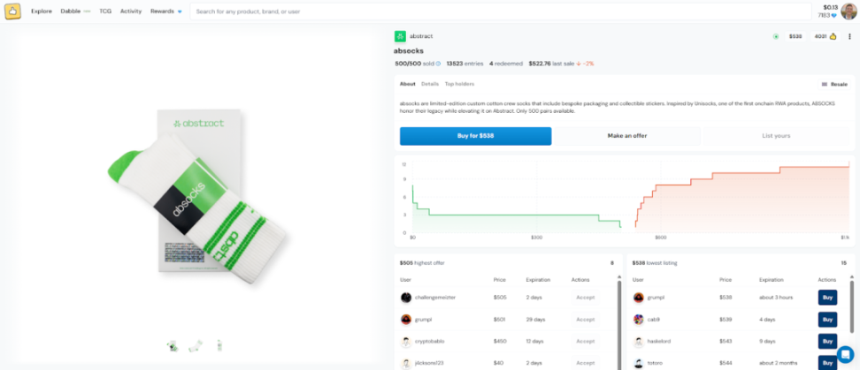The image size is (860, 370).
Task: Click the '$538 lowest listing' heading
Action: click(655, 263)
